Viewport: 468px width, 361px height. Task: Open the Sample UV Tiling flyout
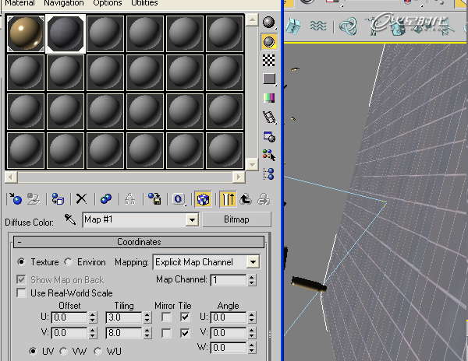[269, 79]
